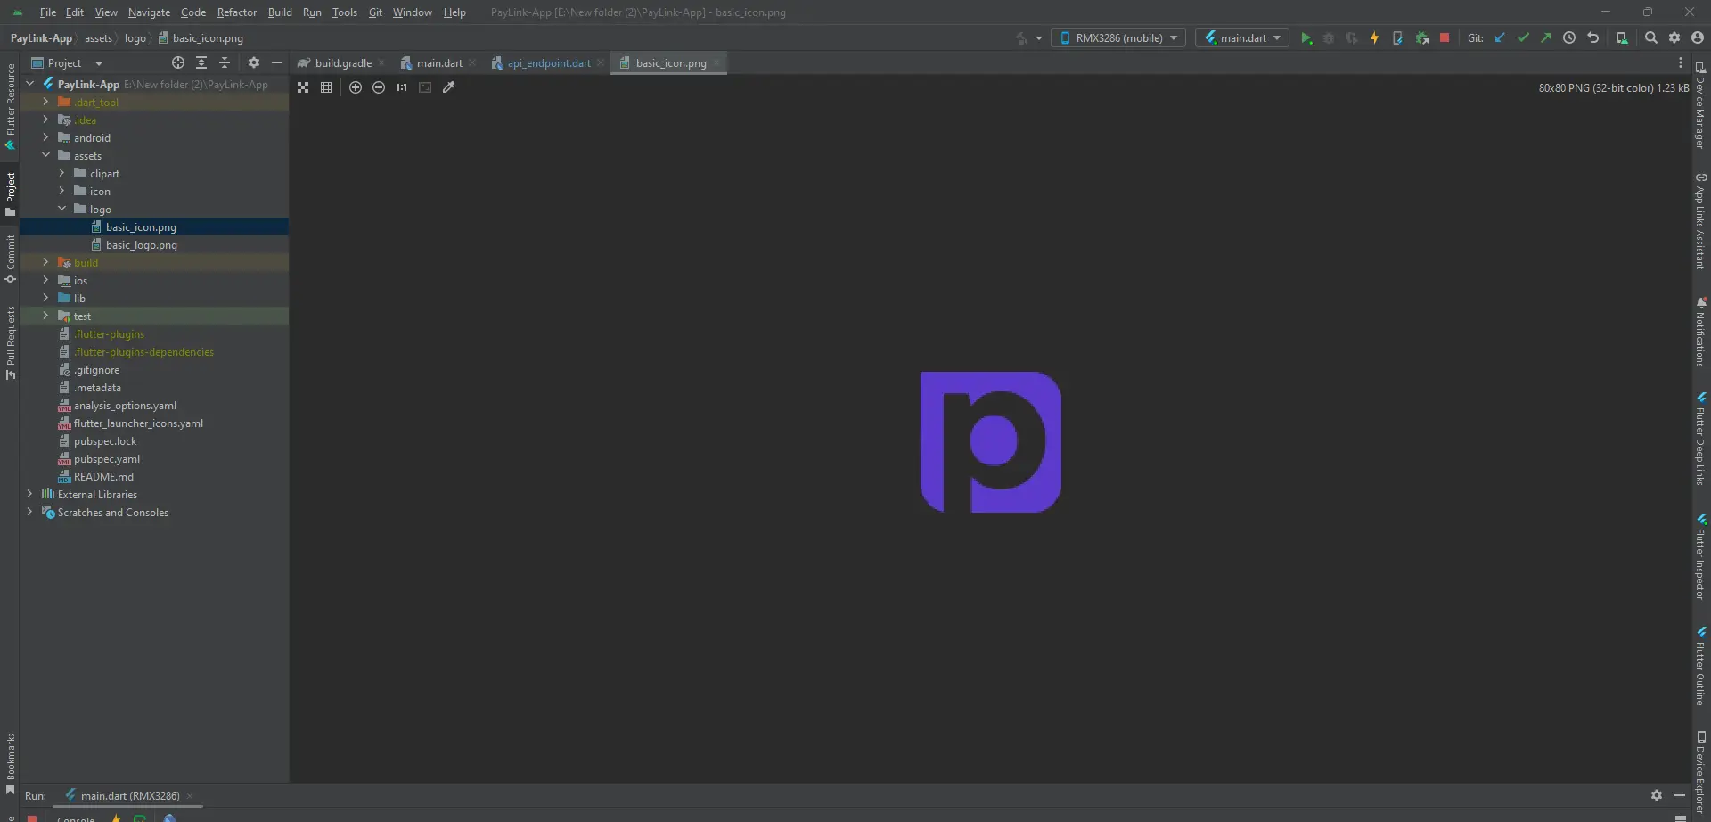Screen dimensions: 1711x822
Task: Zoom in on the image preview
Action: (356, 87)
